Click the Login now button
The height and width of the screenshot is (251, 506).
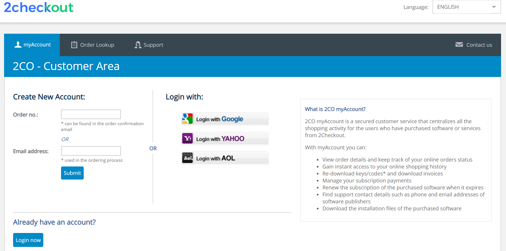(x=28, y=240)
